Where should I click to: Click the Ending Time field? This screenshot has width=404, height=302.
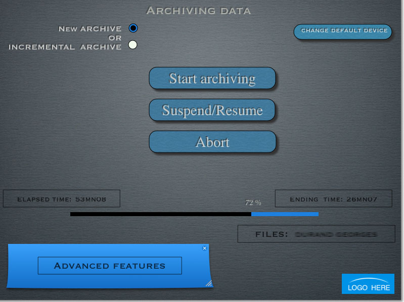(334, 198)
